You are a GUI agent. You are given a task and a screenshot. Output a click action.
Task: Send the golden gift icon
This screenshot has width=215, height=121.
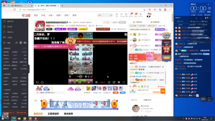(88, 88)
